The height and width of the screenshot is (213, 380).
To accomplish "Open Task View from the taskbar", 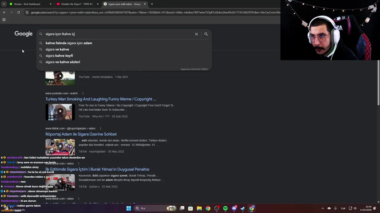I will tap(182, 208).
